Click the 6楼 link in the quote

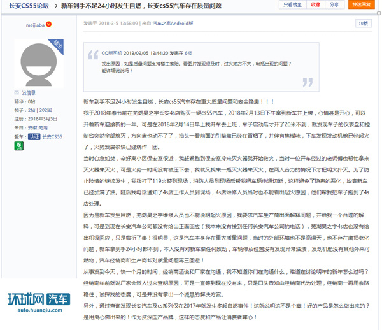[x=188, y=53]
